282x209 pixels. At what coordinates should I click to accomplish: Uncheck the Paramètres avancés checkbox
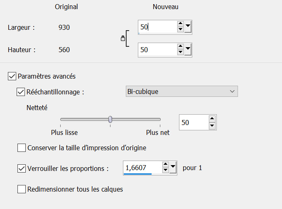pos(12,76)
